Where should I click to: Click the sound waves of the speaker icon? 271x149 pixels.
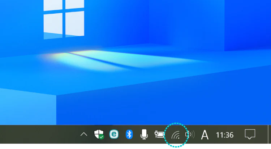point(192,135)
